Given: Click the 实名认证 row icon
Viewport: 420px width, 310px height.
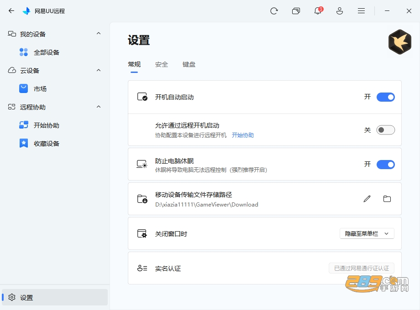Looking at the screenshot, I should (142, 268).
